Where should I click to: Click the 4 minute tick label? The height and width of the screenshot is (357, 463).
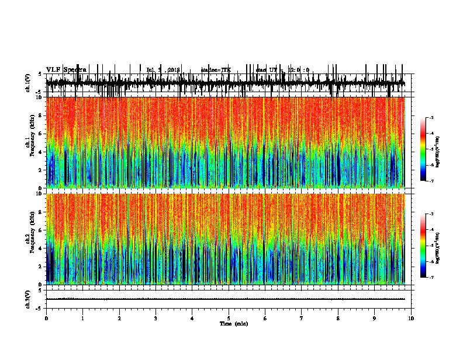pyautogui.click(x=192, y=318)
